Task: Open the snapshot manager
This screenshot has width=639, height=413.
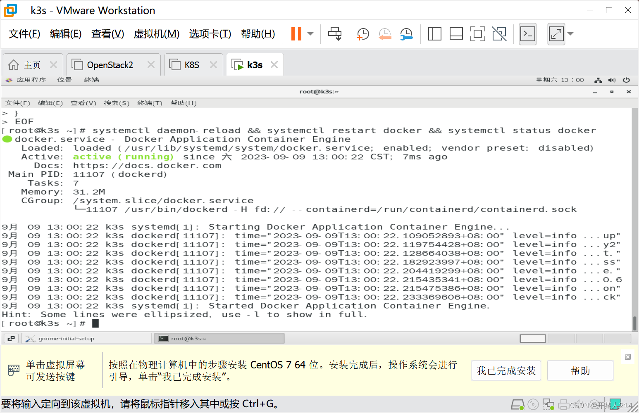Action: point(406,33)
